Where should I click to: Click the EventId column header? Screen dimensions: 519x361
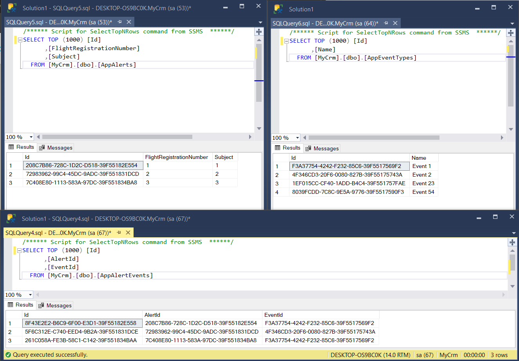(273, 315)
